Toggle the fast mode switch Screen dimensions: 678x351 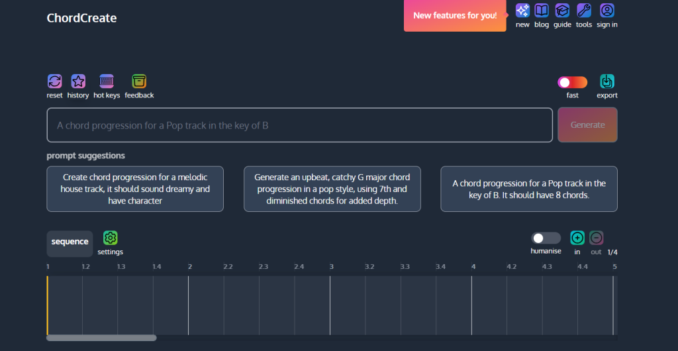point(572,82)
